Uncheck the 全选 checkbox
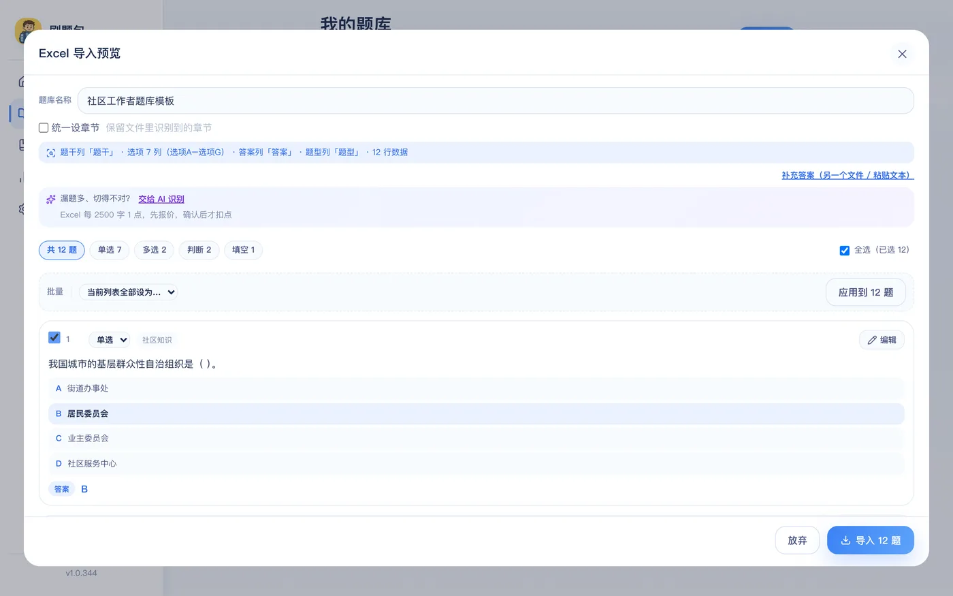The width and height of the screenshot is (953, 596). pyautogui.click(x=844, y=250)
